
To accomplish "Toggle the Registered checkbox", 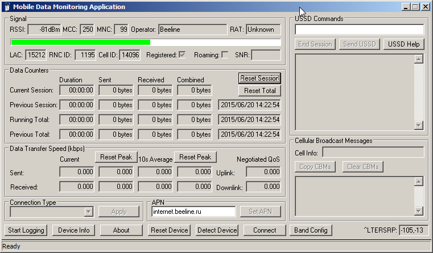I will [x=182, y=55].
